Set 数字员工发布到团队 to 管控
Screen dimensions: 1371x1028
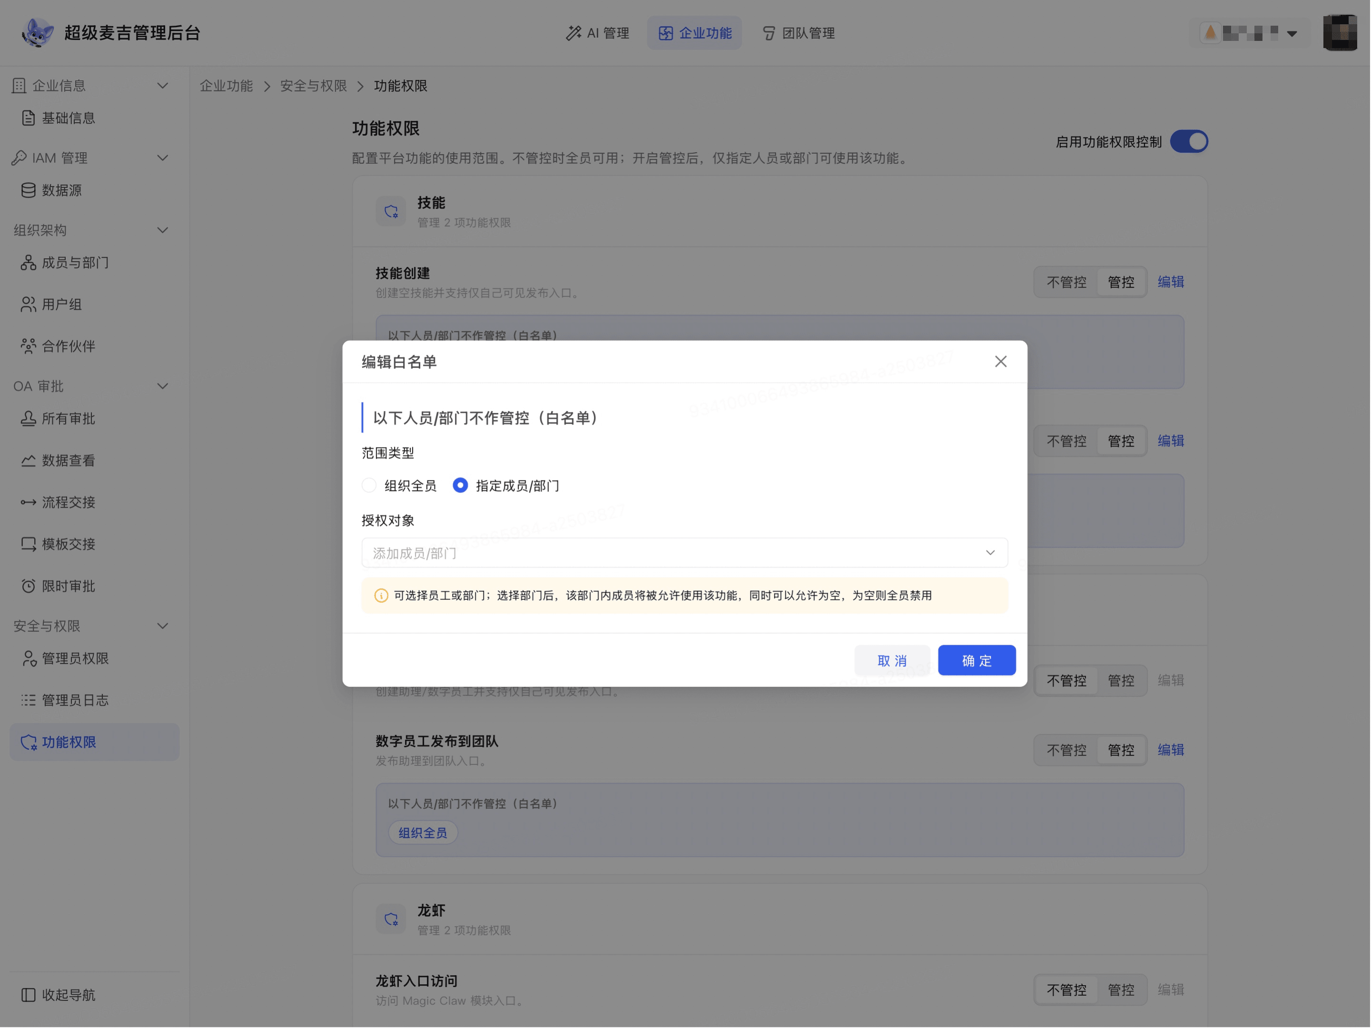point(1121,750)
